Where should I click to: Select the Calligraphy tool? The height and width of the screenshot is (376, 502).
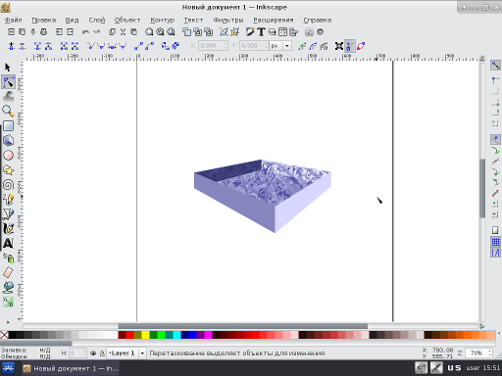coord(8,229)
